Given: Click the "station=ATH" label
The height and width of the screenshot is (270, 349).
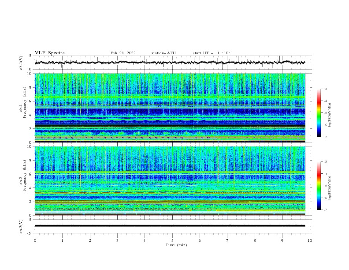Looking at the screenshot, I should (163, 53).
